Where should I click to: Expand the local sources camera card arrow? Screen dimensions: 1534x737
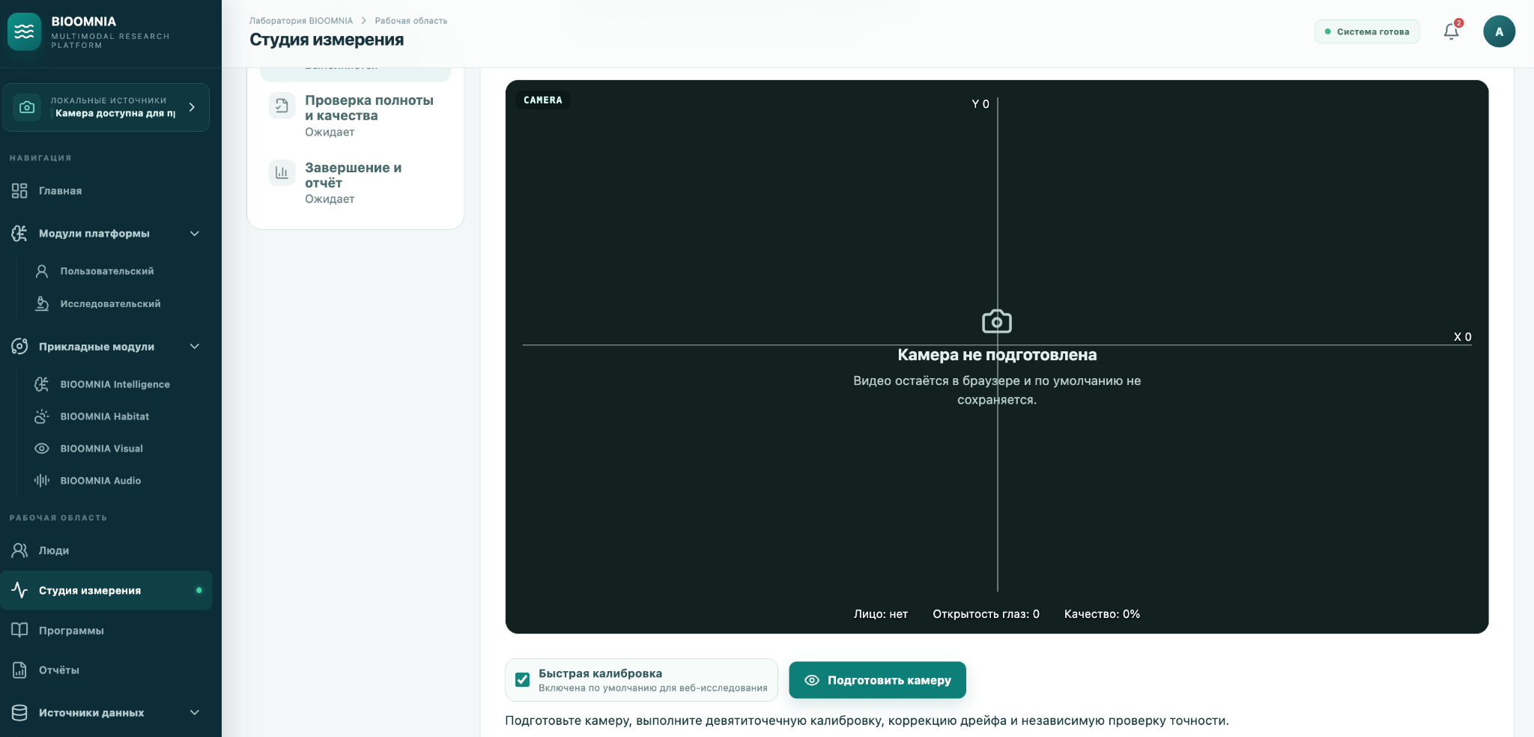tap(192, 107)
